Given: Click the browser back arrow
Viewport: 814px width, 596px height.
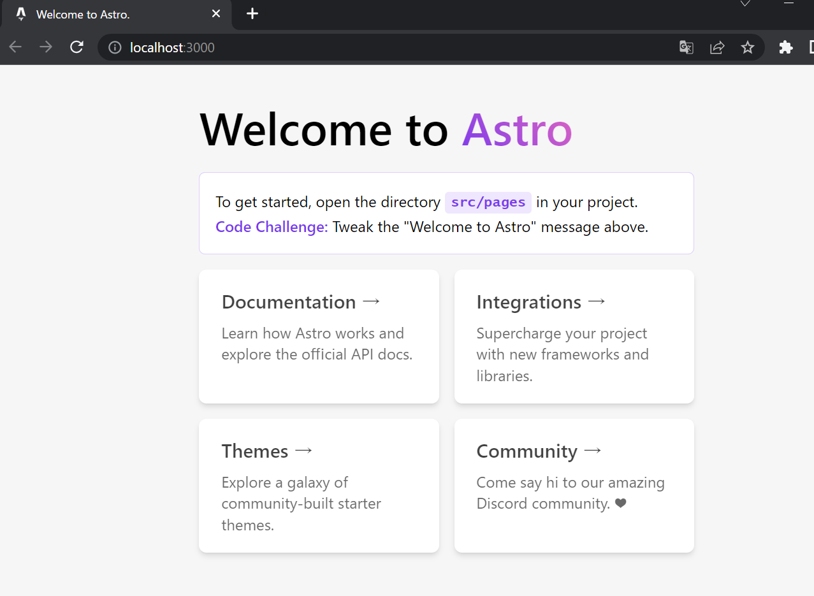Looking at the screenshot, I should click(x=15, y=47).
